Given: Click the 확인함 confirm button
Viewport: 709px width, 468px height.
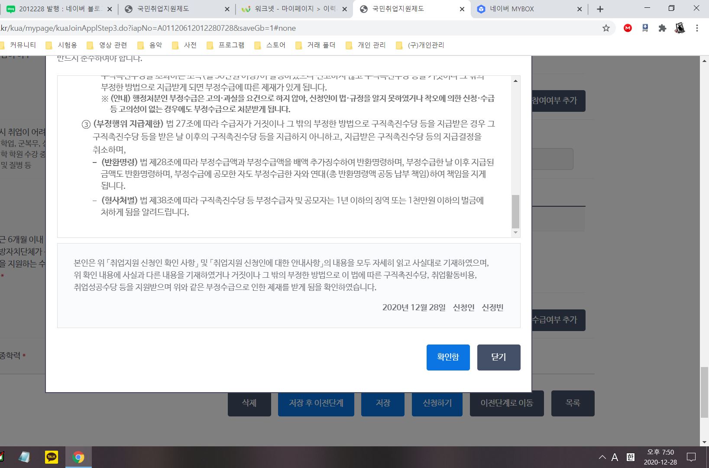Looking at the screenshot, I should click(448, 357).
